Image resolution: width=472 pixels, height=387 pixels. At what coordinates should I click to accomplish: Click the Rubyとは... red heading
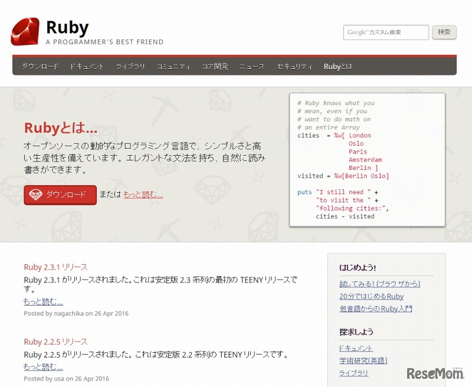tap(61, 127)
